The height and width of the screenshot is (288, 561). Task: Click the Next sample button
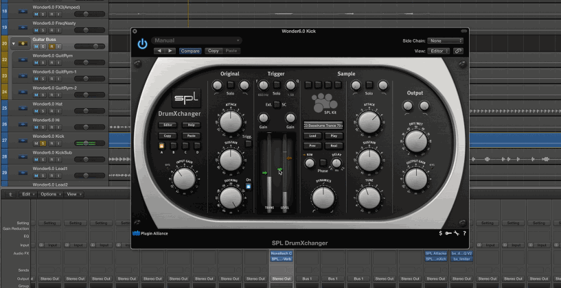click(x=334, y=146)
